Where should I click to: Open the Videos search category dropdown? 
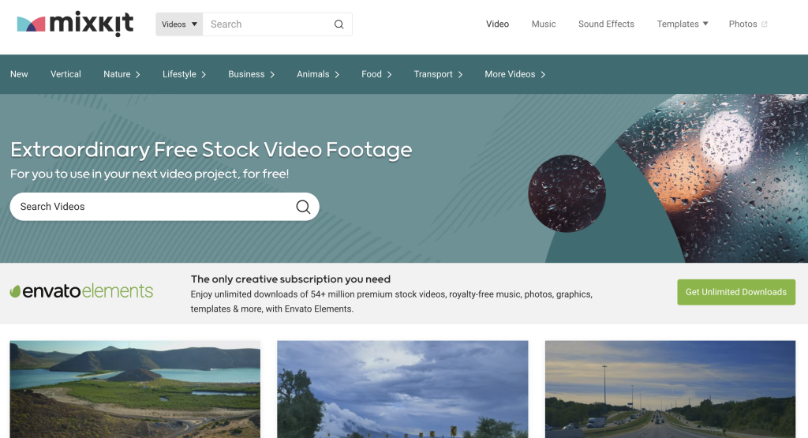[x=179, y=24]
